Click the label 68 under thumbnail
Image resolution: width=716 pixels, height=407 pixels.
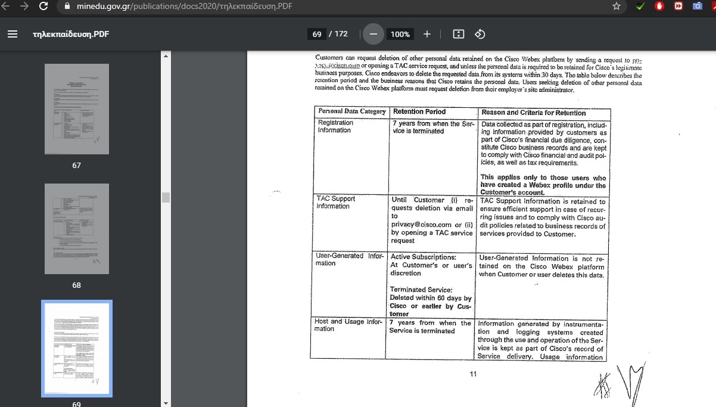[x=76, y=285]
